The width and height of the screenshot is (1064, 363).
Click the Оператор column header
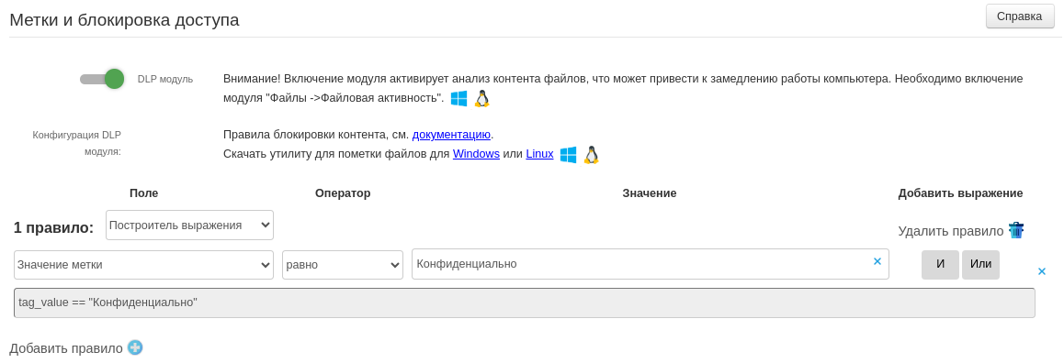coord(343,193)
